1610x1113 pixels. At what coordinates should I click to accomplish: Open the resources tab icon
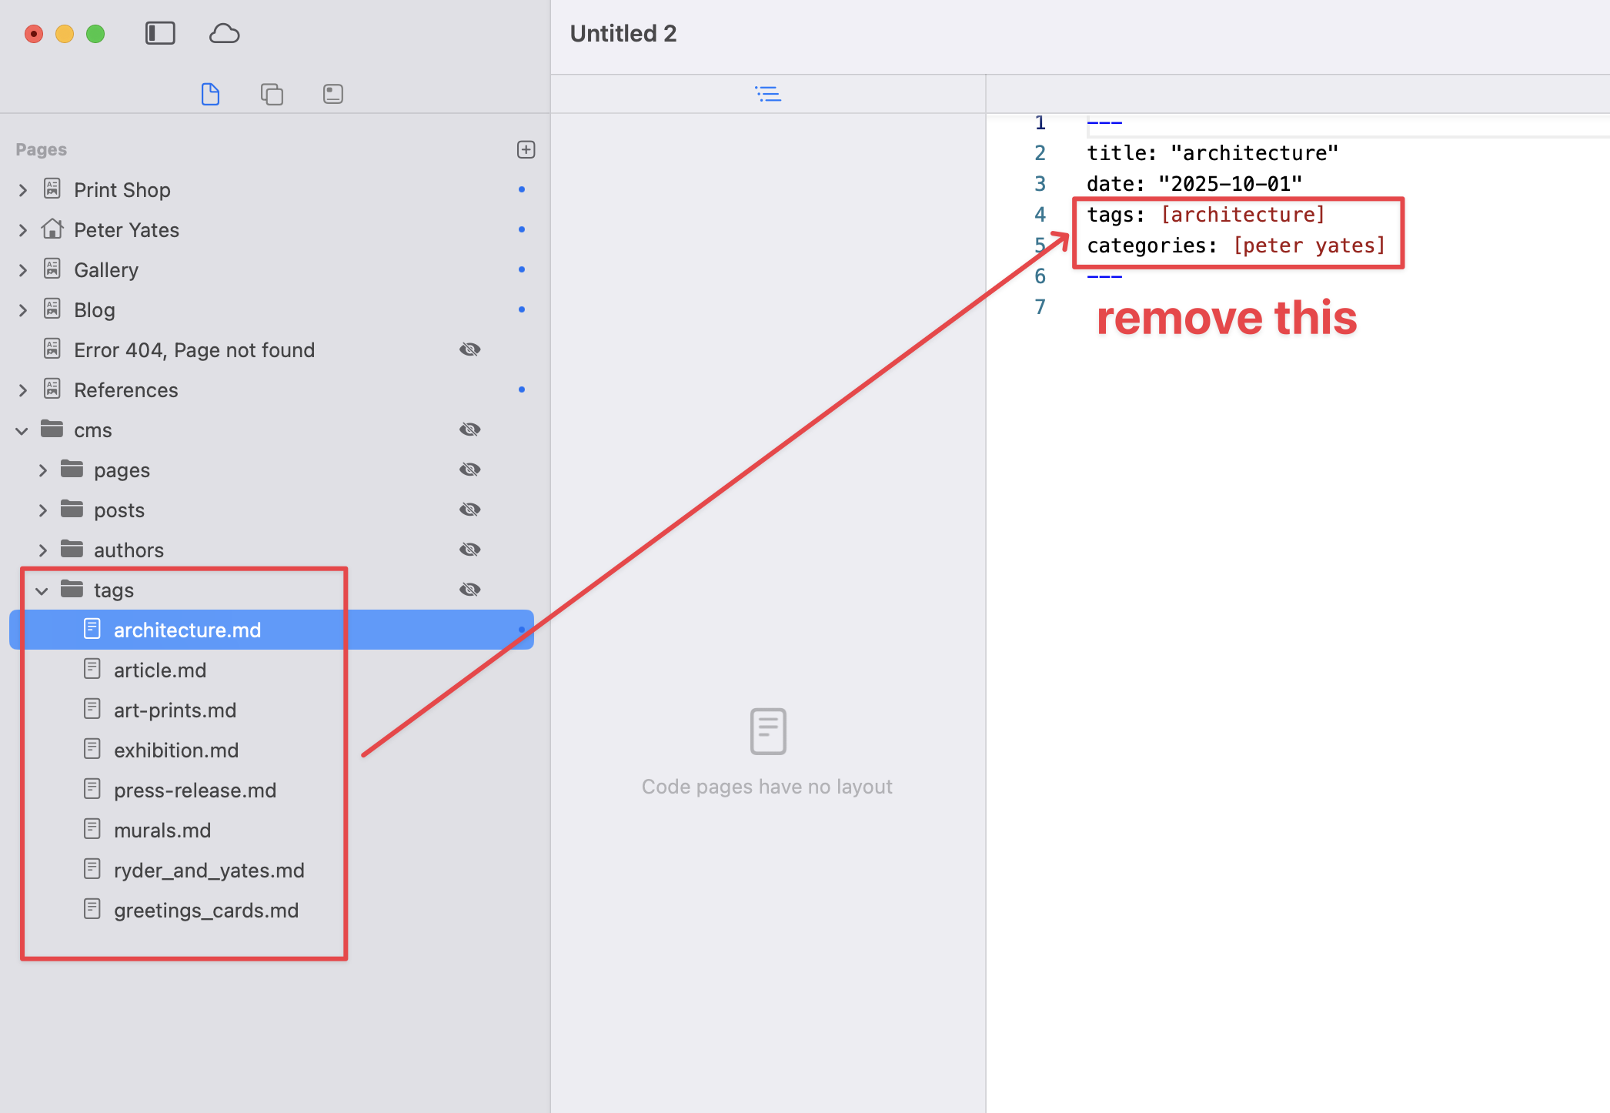point(333,94)
